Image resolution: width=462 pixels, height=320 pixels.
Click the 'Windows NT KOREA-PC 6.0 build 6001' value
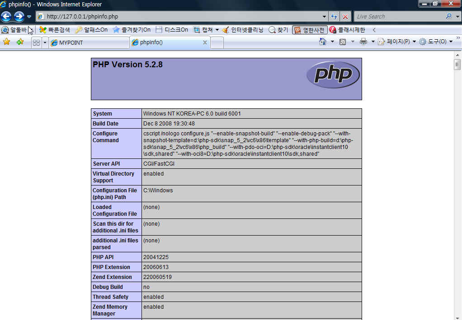192,114
